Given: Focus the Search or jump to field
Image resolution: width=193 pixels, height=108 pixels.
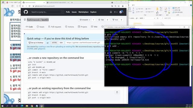Looking at the screenshot, I should point(47,12).
